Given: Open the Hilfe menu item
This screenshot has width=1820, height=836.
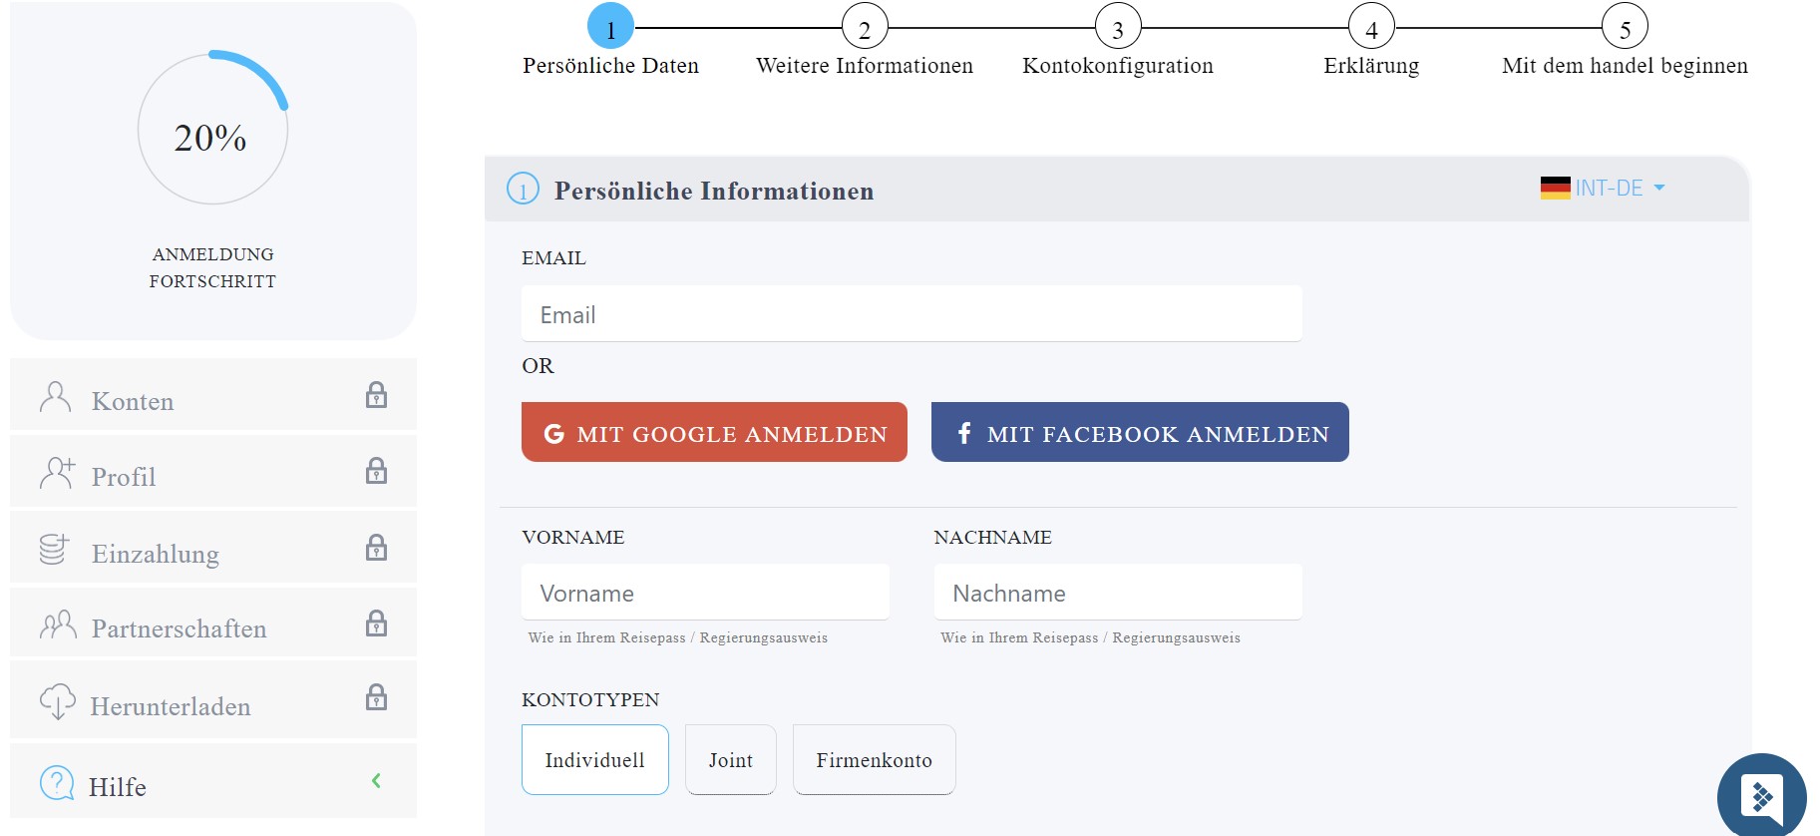Looking at the screenshot, I should pos(213,781).
